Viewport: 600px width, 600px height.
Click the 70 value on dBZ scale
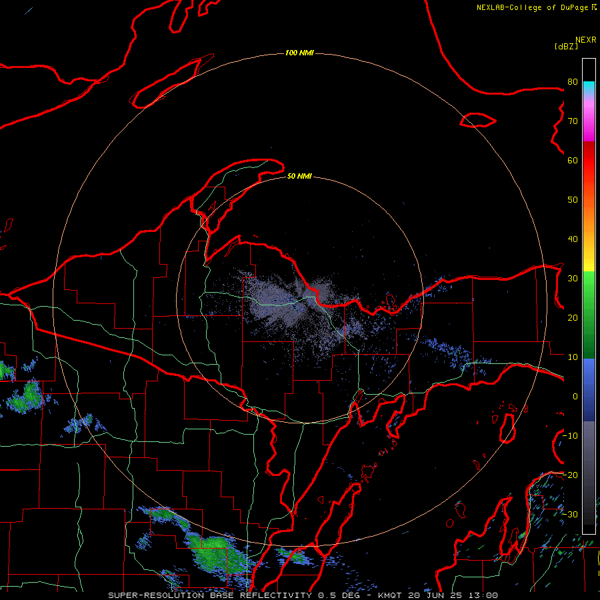tap(573, 121)
